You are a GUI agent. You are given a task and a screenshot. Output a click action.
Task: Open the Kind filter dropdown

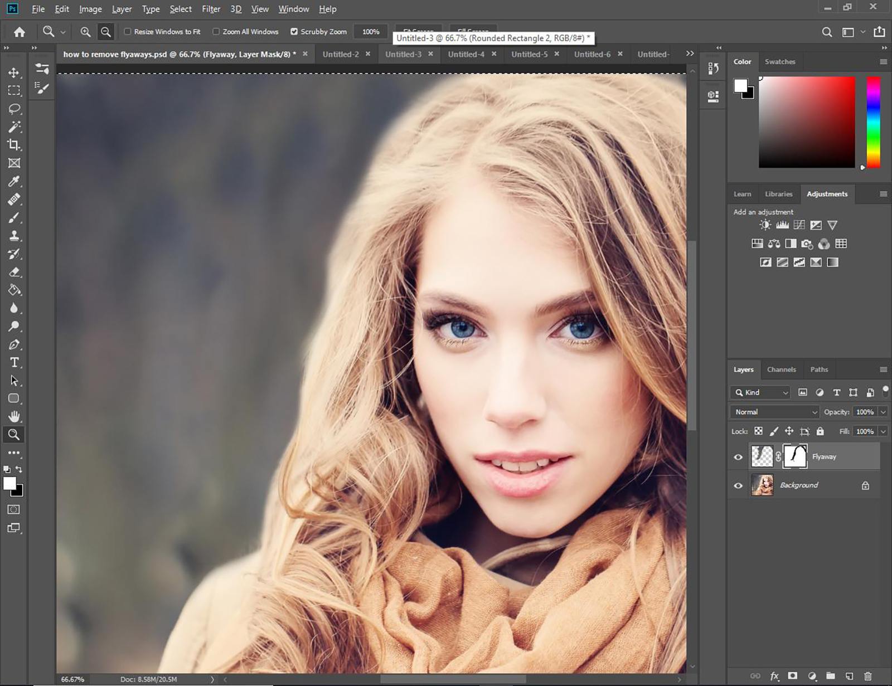coord(761,392)
